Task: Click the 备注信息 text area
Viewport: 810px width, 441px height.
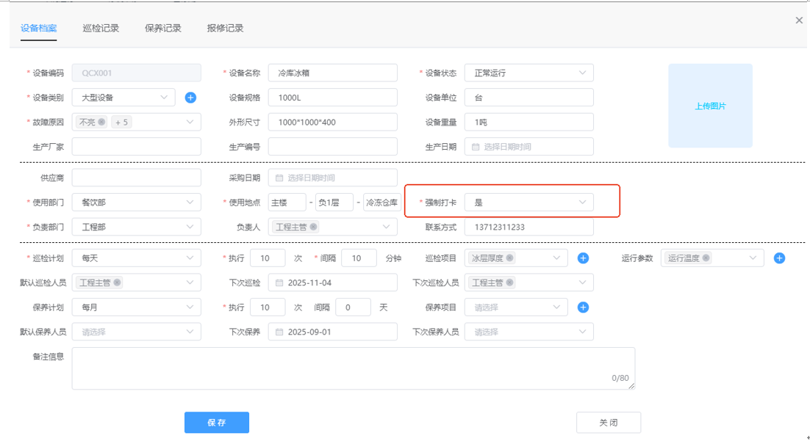Action: pos(353,368)
